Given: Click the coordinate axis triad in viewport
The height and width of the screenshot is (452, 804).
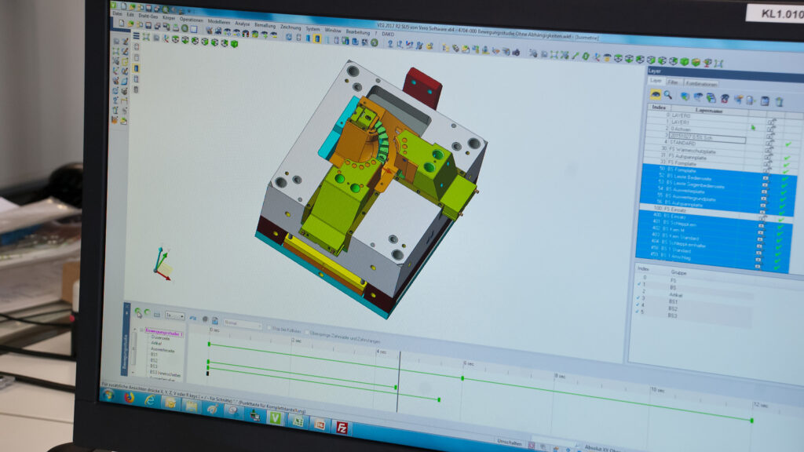Looking at the screenshot, I should point(163,264).
